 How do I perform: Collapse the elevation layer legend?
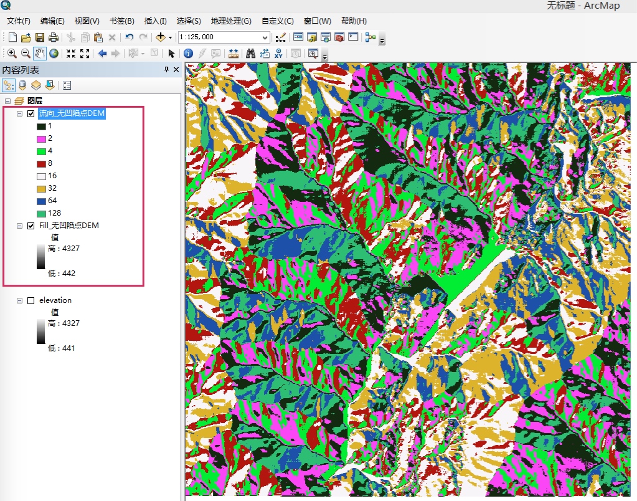19,300
